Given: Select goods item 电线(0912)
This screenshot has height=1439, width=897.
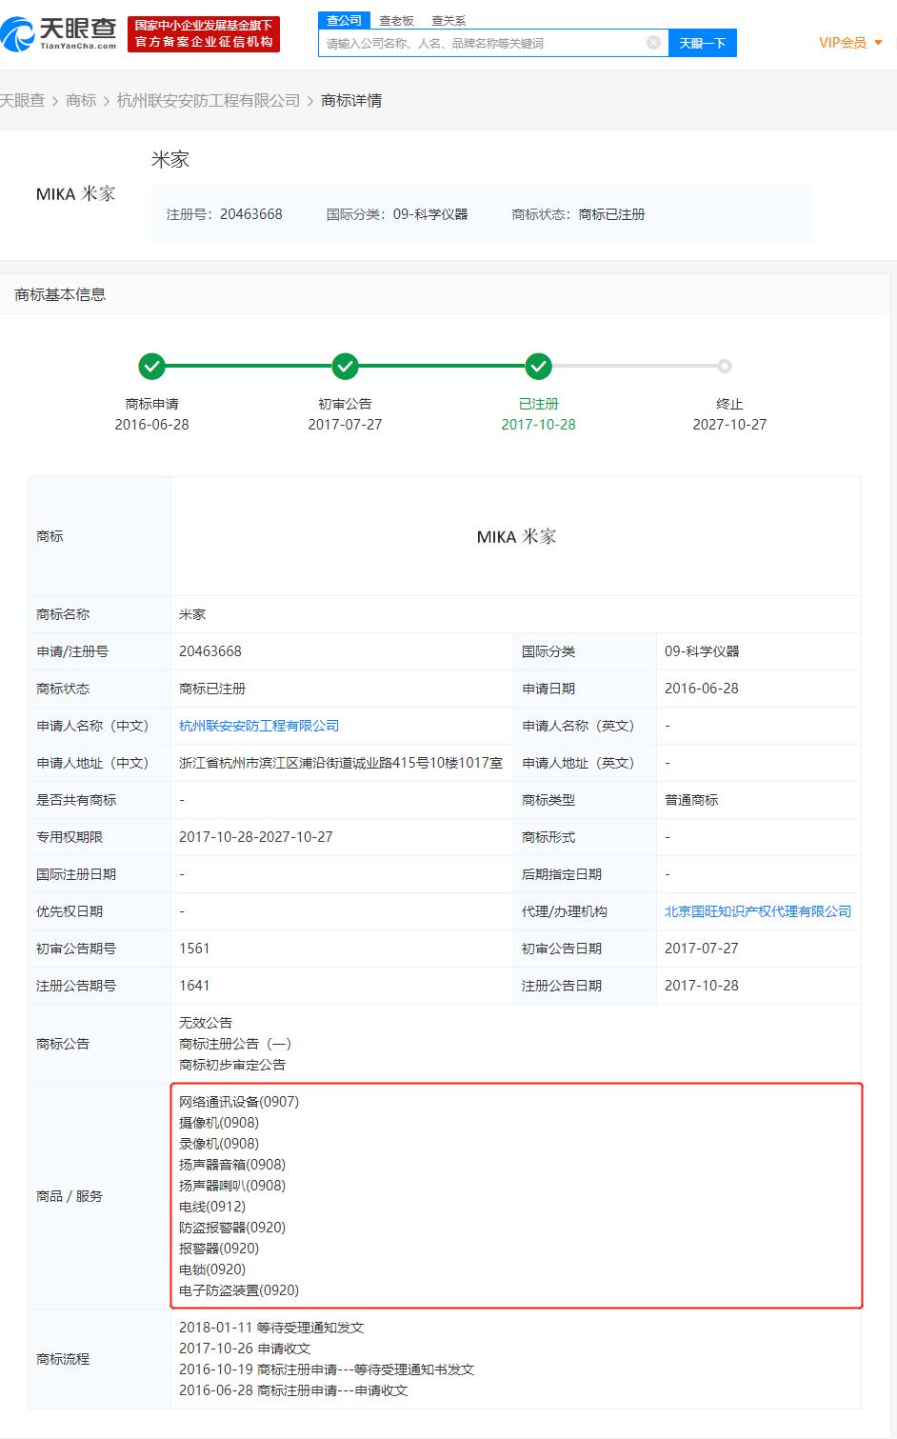Looking at the screenshot, I should coord(212,1207).
